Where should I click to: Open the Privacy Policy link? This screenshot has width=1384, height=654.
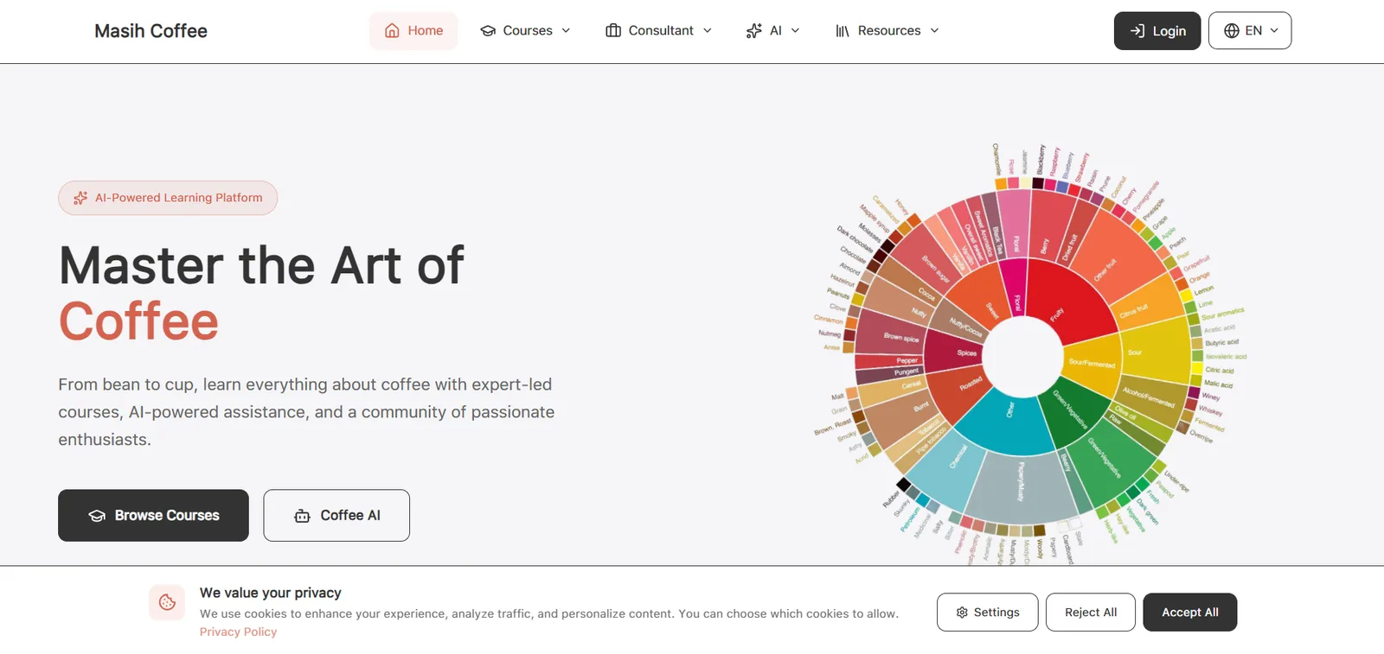[238, 632]
